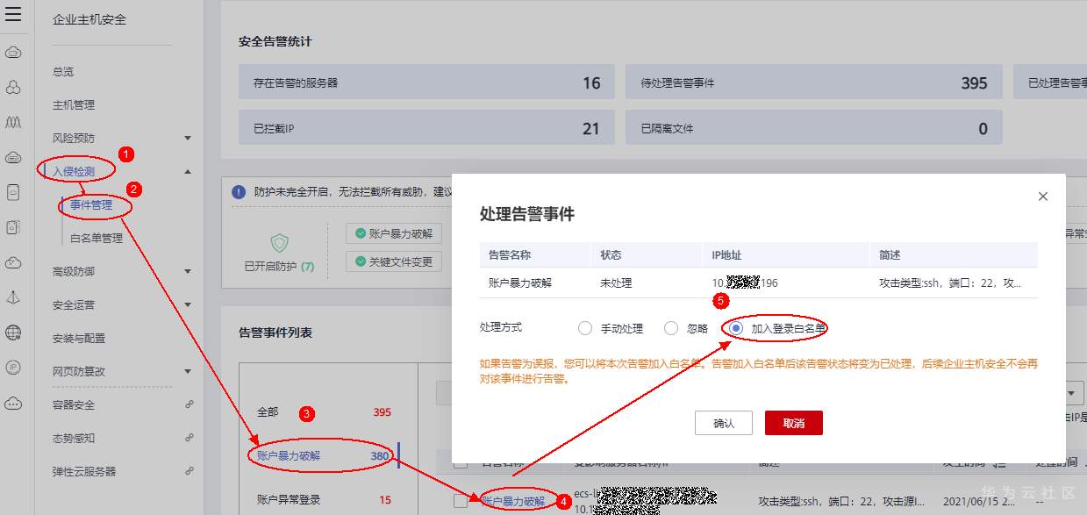Tick the checkbox on the 账户暴力破解 event row

(461, 501)
